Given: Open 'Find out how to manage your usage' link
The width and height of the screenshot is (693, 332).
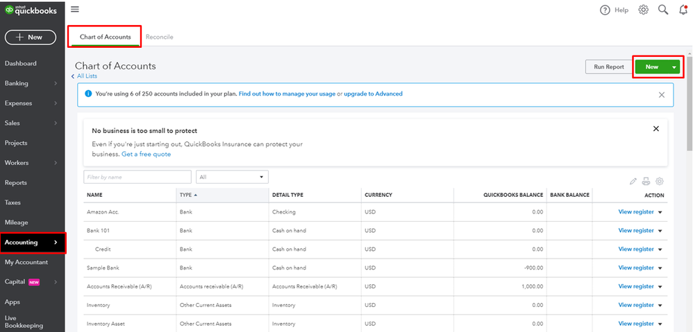Looking at the screenshot, I should coord(287,94).
